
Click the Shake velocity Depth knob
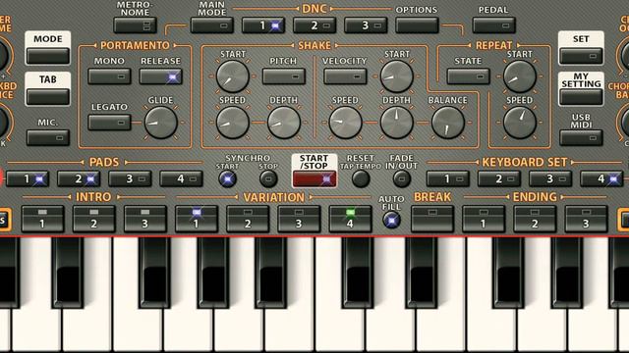397,123
